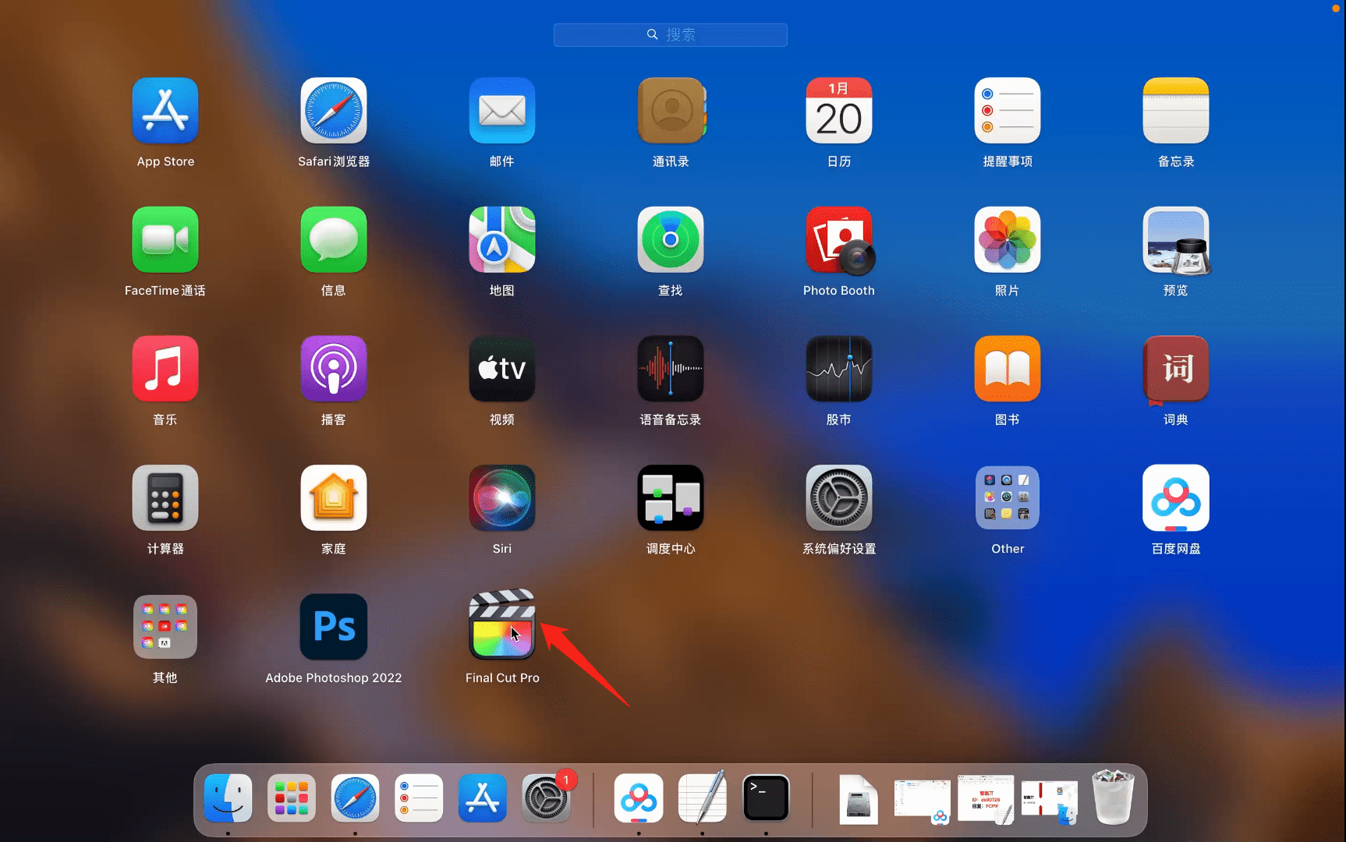
Task: Restore minimized Finder window from Dock
Action: click(x=1050, y=801)
